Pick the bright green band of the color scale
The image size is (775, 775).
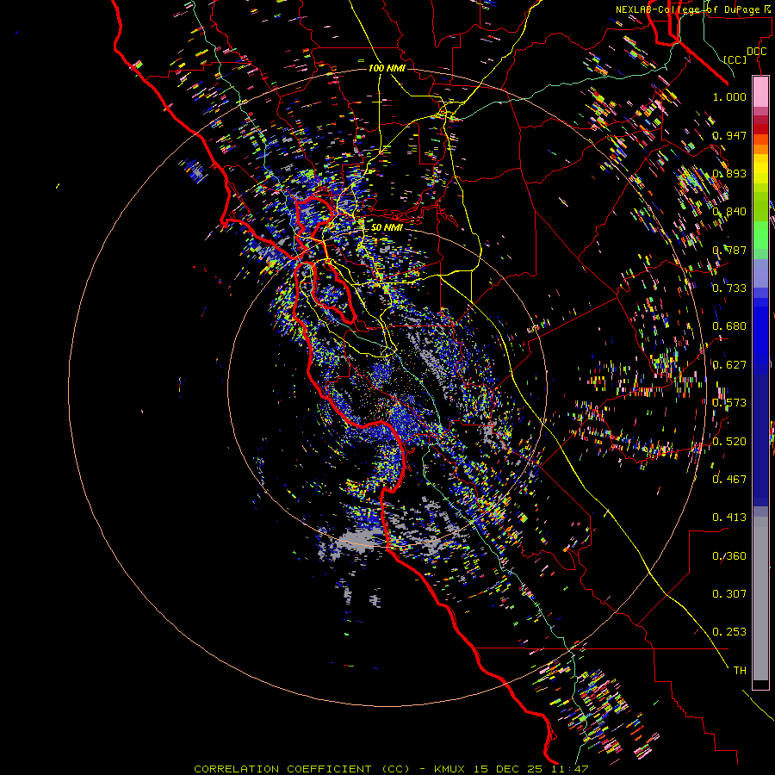[x=760, y=235]
